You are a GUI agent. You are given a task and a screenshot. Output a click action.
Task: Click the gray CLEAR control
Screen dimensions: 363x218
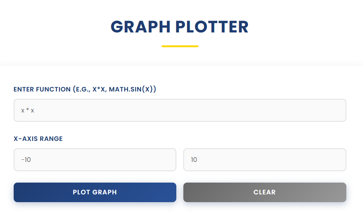click(264, 192)
